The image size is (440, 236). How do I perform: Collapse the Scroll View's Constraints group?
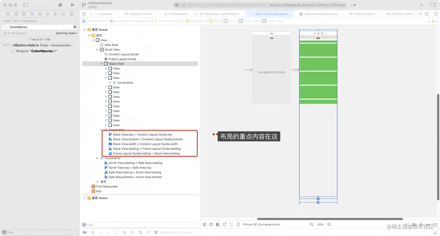[x=97, y=158]
